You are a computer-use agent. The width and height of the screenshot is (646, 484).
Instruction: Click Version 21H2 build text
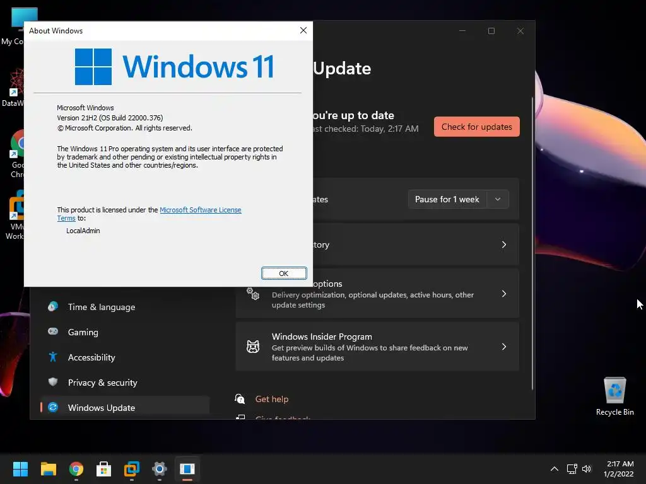(x=110, y=118)
